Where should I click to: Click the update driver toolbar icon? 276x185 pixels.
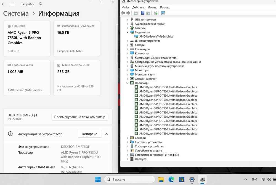pyautogui.click(x=155, y=13)
